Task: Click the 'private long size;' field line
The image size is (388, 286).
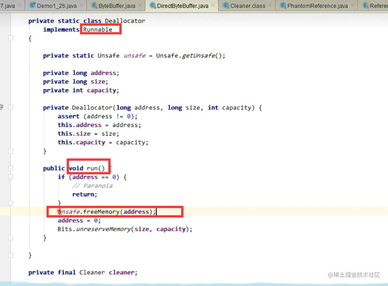Action: click(x=75, y=81)
